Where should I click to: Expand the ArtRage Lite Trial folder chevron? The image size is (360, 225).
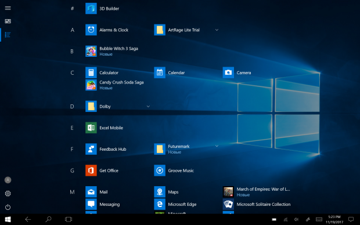[x=217, y=30]
